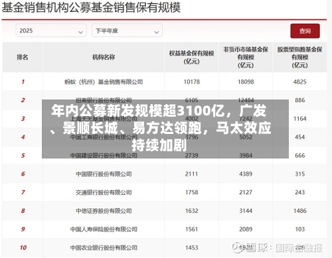Viewport: 332px width, 258px height.
Task: Click rank number 2 cell
Action: tap(23, 100)
